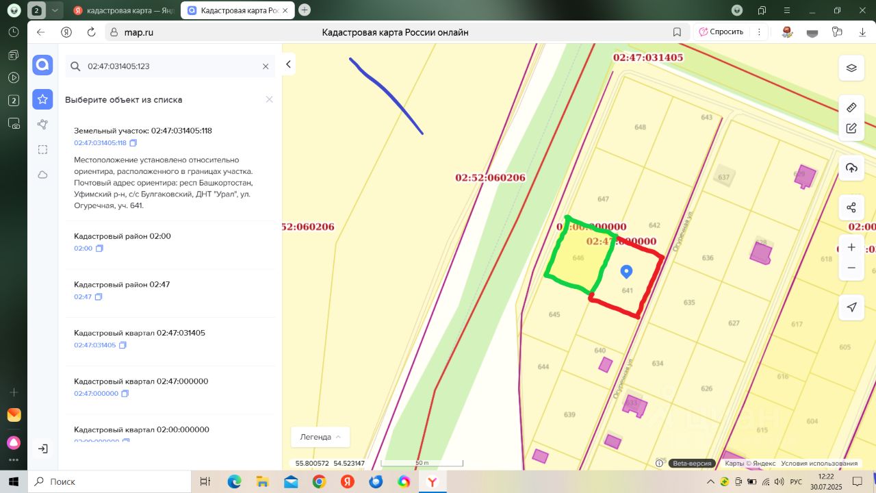
Task: Open browser history in side panel
Action: (14, 32)
